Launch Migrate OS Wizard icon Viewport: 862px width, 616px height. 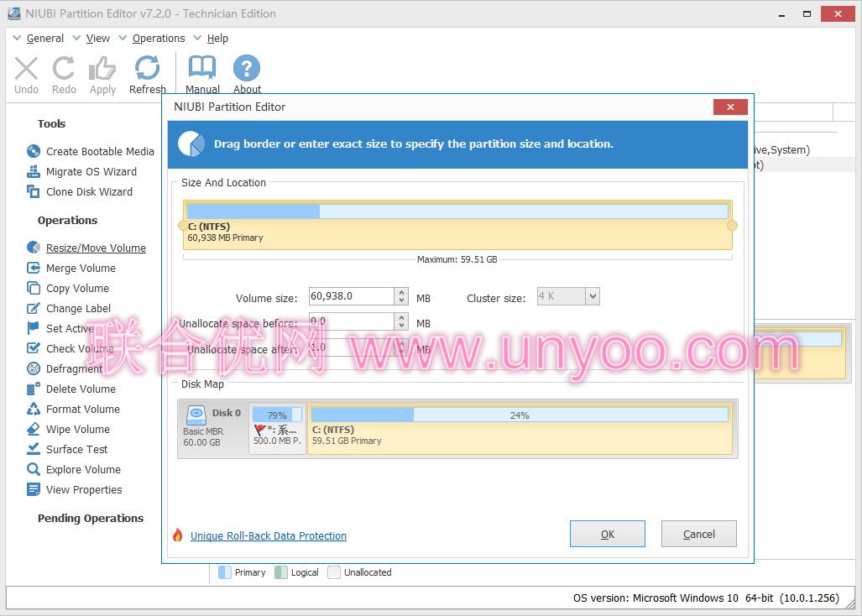[x=34, y=171]
